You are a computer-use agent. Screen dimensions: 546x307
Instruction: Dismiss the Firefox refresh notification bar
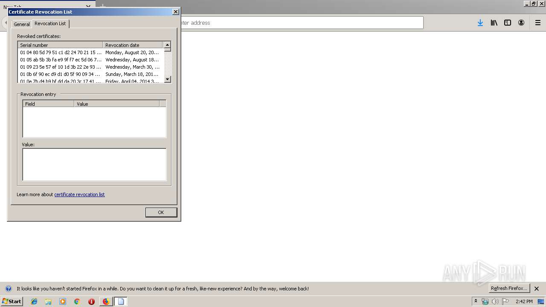coord(537,289)
